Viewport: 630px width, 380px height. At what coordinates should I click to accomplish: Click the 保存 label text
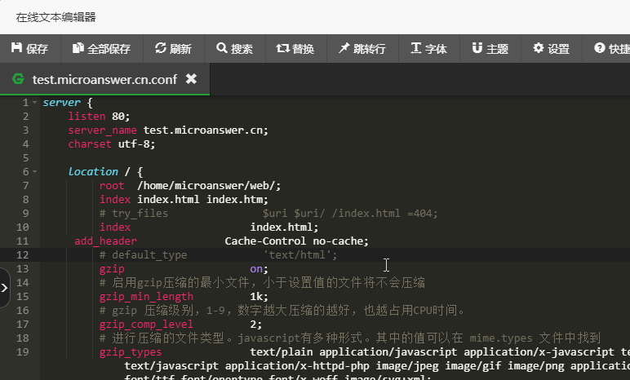click(x=37, y=49)
